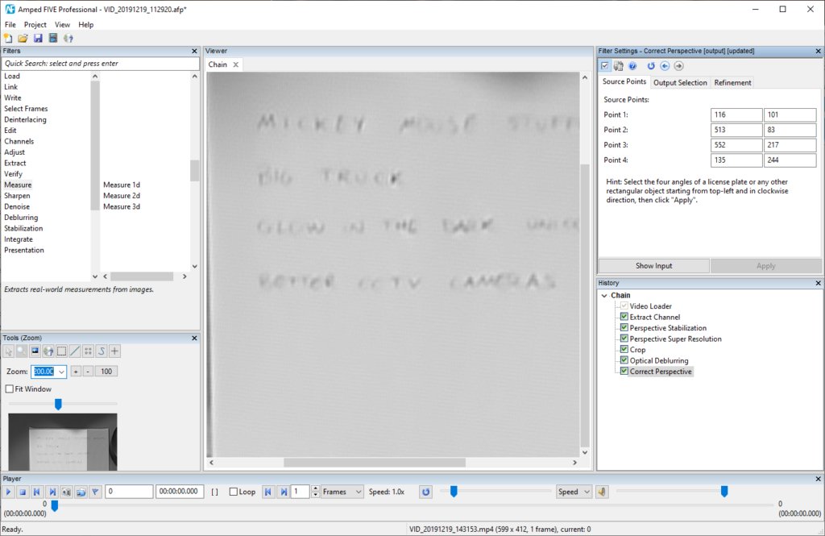Select the line drawing tool

75,351
